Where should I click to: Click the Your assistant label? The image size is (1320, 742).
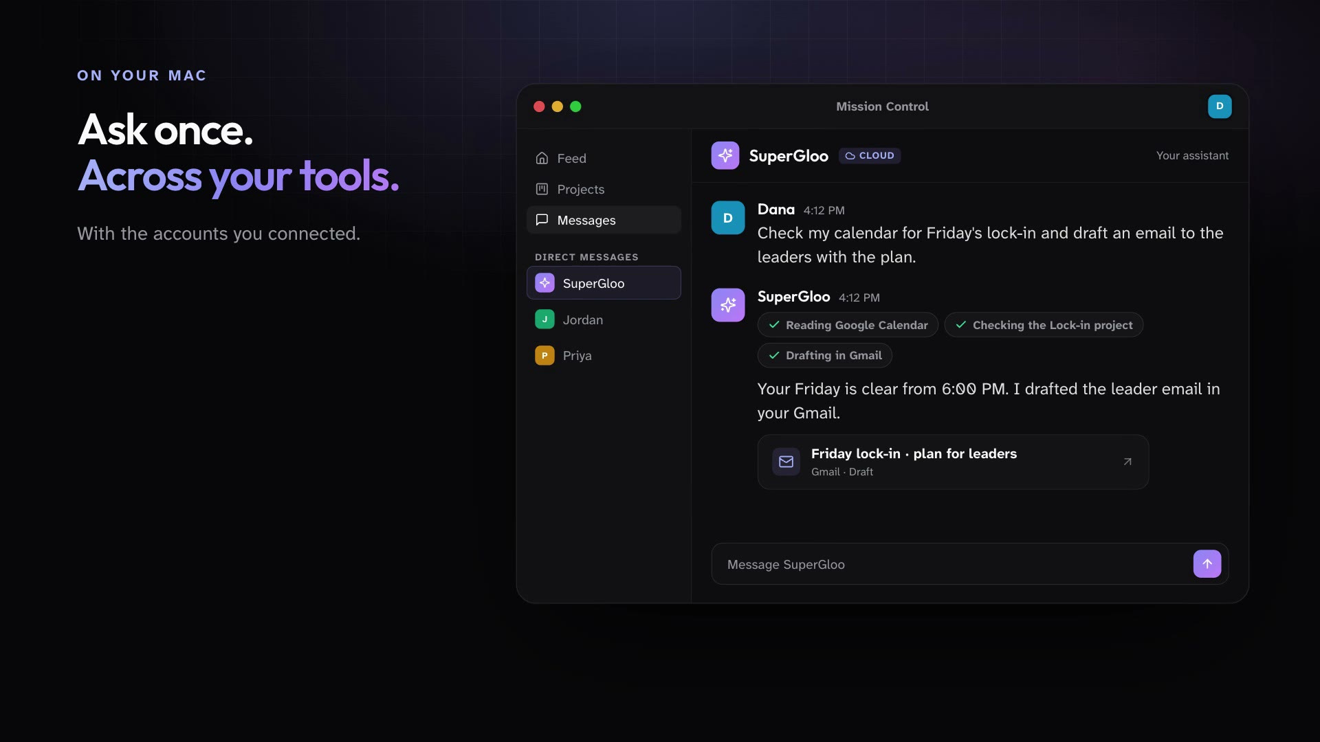[1192, 156]
